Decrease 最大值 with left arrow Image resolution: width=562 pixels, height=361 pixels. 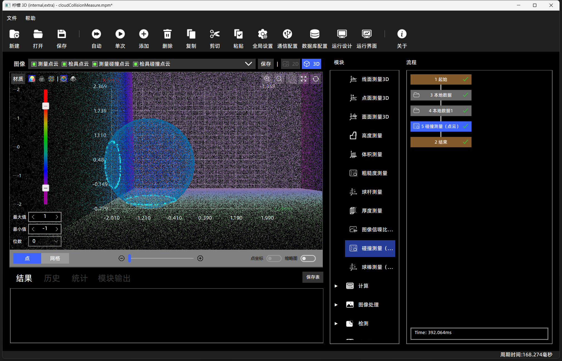coord(33,217)
